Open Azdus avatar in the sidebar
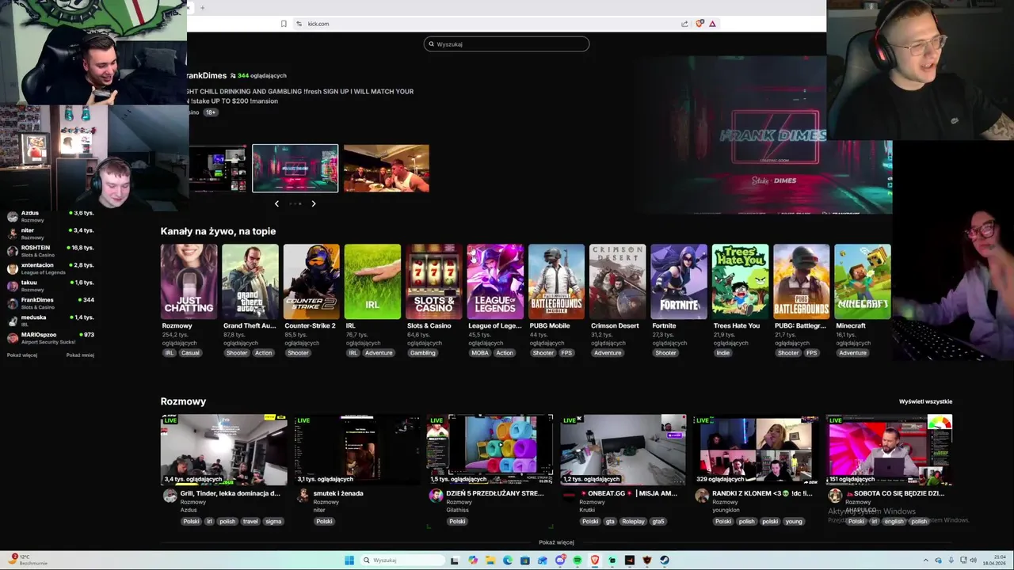1014x570 pixels. (x=12, y=216)
